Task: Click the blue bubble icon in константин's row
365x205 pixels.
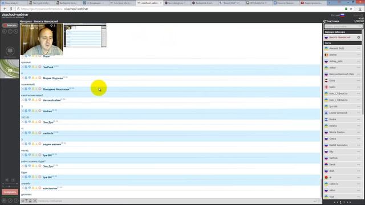Action: click(x=30, y=188)
